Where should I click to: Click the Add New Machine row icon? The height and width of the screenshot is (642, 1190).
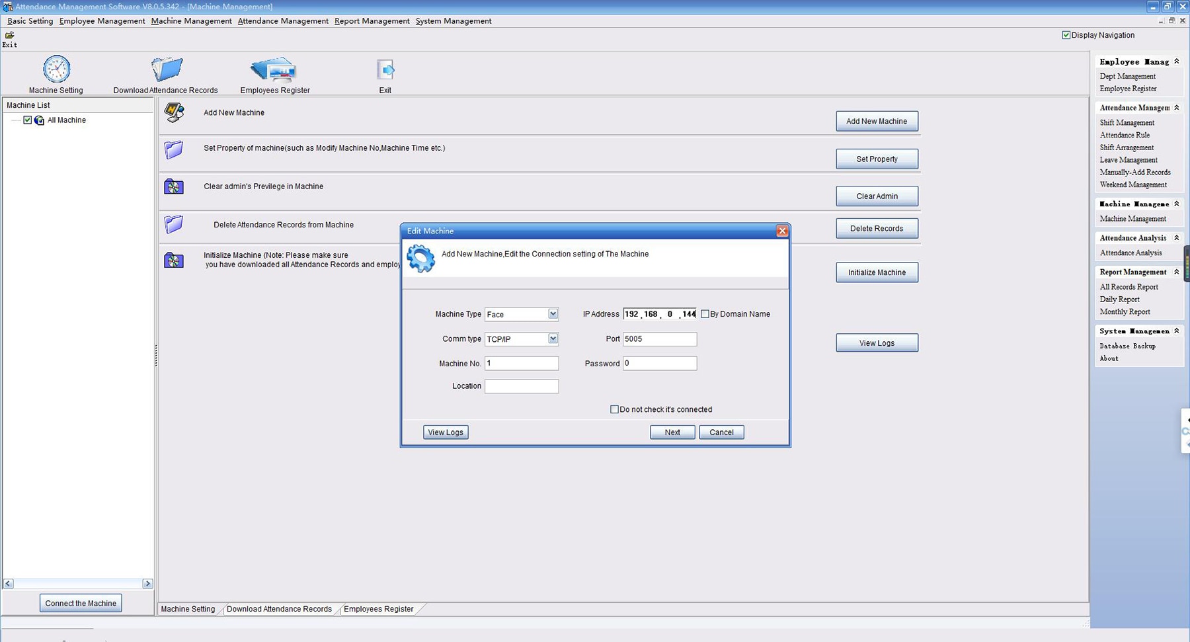[x=174, y=112]
